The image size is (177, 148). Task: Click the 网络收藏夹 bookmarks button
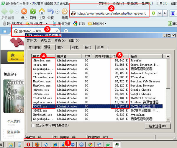13,24
